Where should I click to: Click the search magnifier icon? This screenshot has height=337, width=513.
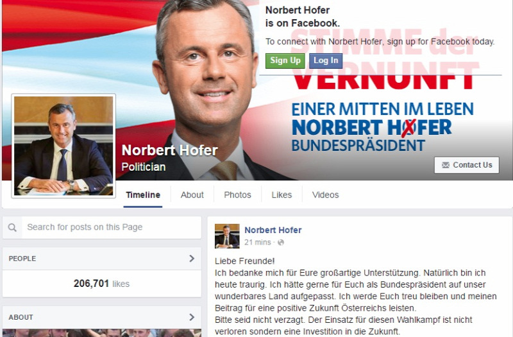coord(12,227)
